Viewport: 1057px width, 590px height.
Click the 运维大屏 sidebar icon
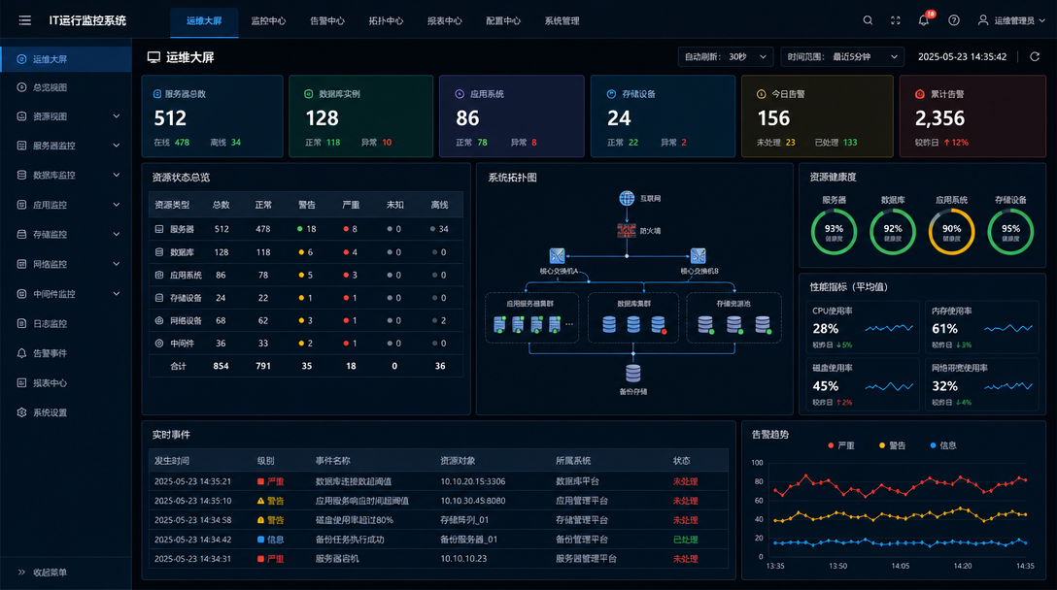(x=21, y=59)
